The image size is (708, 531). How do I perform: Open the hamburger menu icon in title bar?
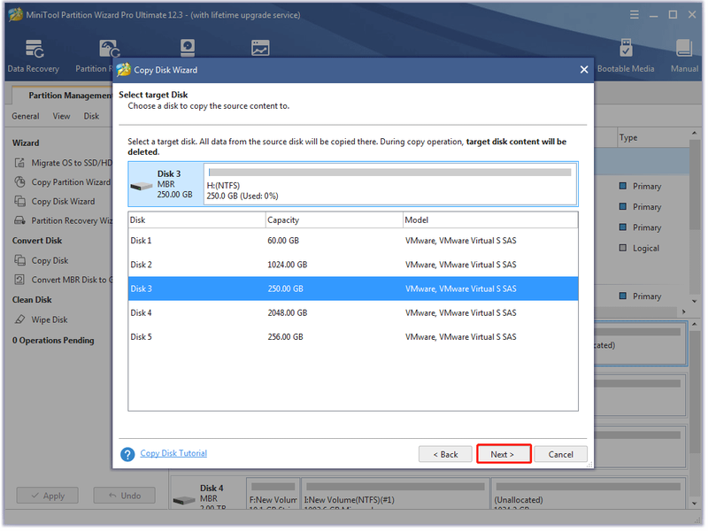[635, 15]
